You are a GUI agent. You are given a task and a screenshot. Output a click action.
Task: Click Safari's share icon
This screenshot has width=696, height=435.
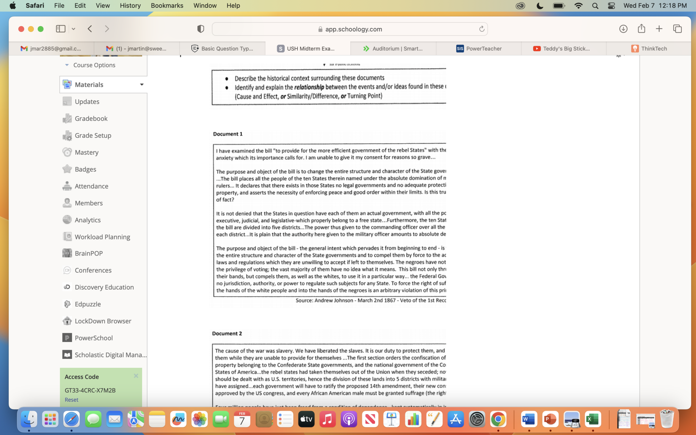click(641, 29)
